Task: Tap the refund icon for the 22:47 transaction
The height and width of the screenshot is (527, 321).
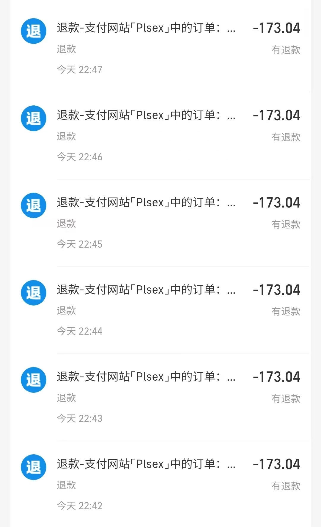Action: [x=34, y=31]
